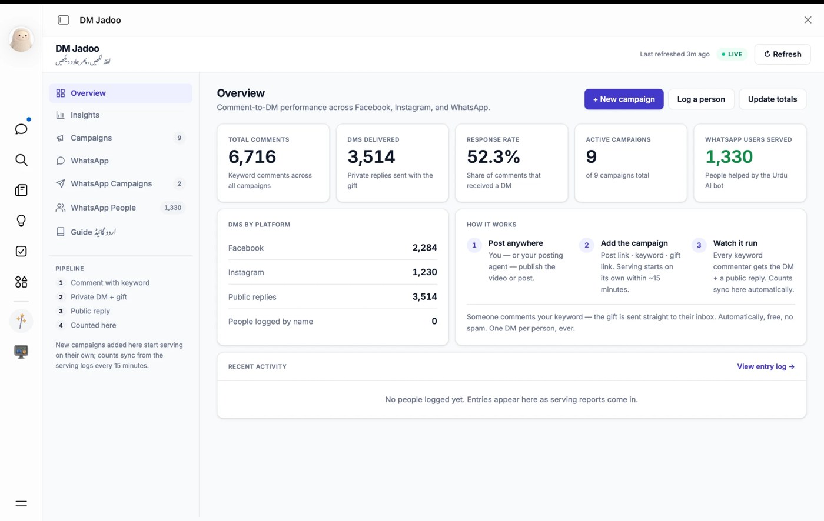Open the lightbulb ideas icon
This screenshot has height=521, width=824.
21,221
